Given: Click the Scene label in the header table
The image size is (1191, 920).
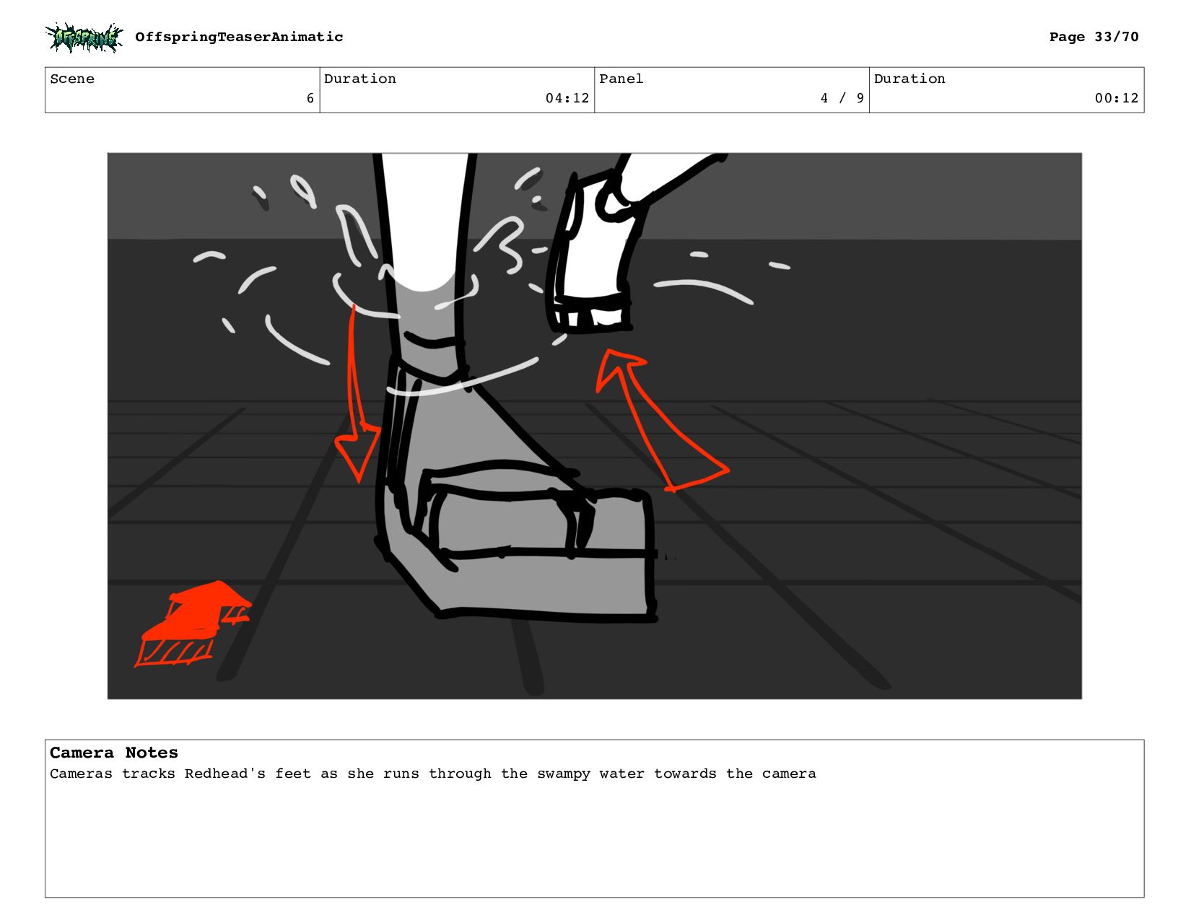Looking at the screenshot, I should click(x=72, y=79).
